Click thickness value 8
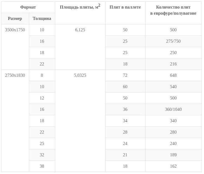 coord(42,75)
